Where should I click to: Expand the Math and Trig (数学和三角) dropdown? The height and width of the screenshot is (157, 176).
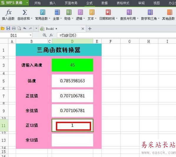(x=159, y=19)
